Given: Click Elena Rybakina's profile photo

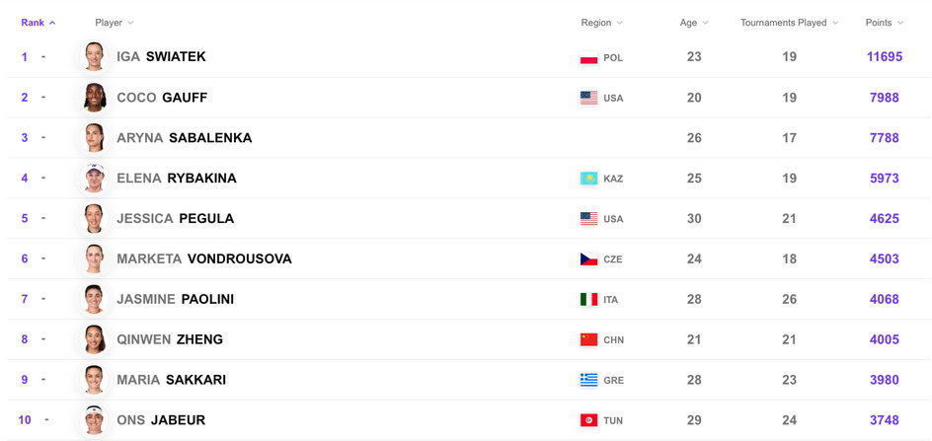Looking at the screenshot, I should 94,178.
